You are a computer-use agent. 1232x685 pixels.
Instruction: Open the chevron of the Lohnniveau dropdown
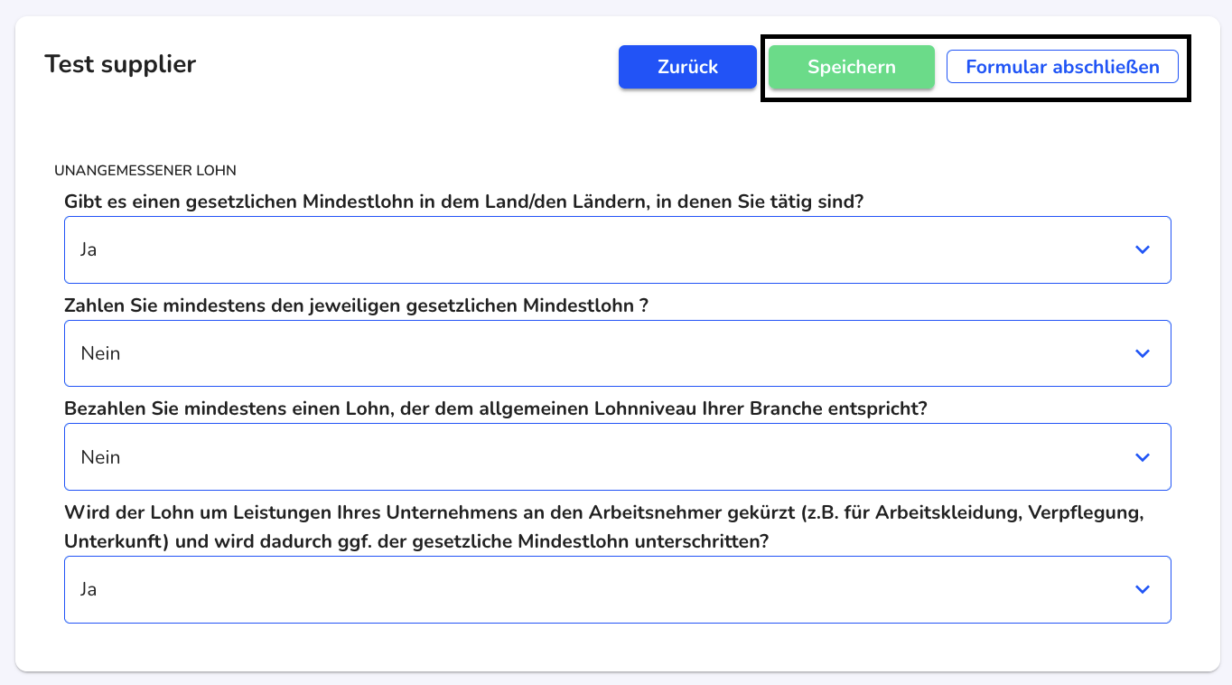pyautogui.click(x=1142, y=456)
